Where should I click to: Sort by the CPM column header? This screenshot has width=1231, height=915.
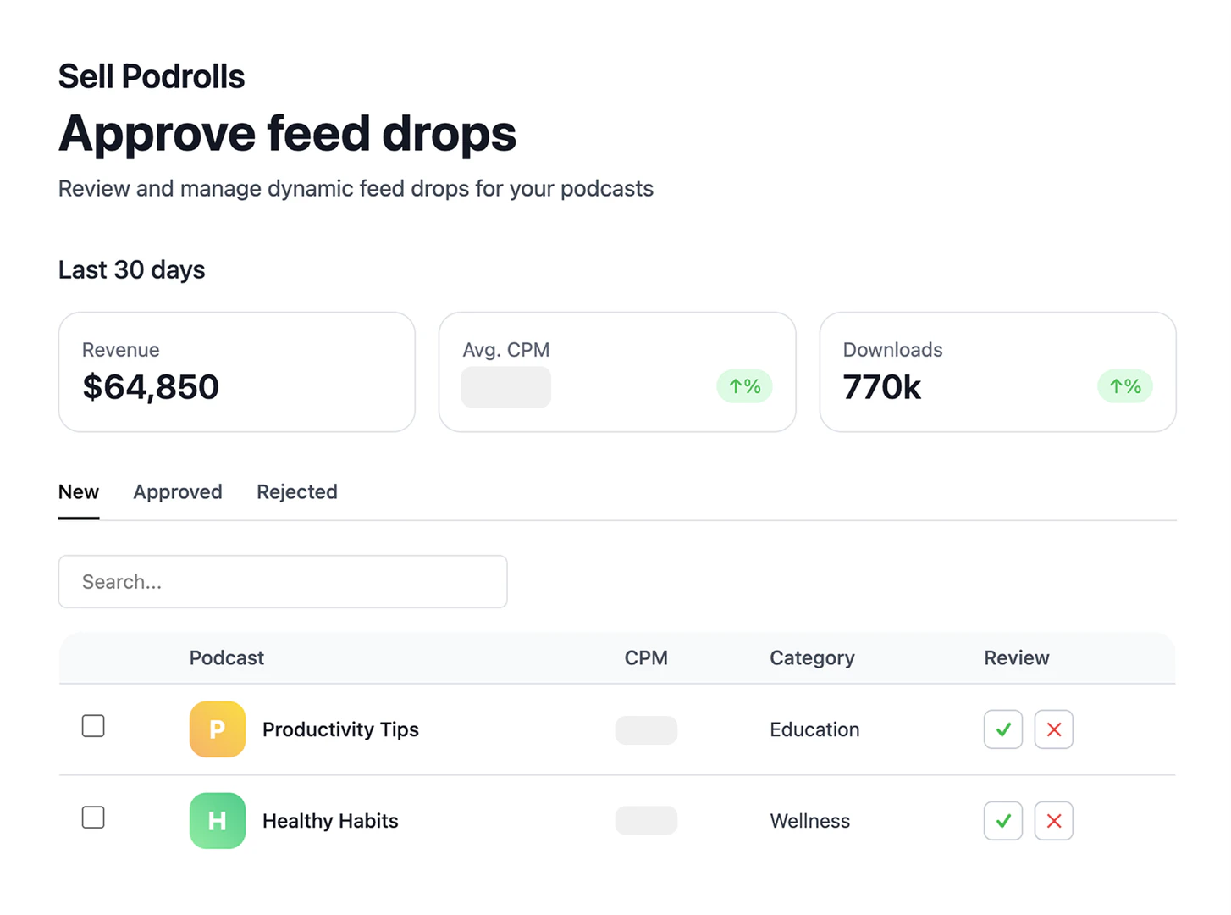(x=646, y=657)
